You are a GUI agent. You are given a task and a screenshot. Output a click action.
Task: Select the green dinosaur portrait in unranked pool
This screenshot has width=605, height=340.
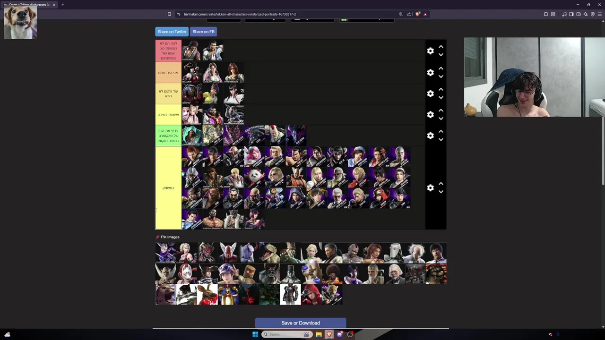click(x=269, y=253)
